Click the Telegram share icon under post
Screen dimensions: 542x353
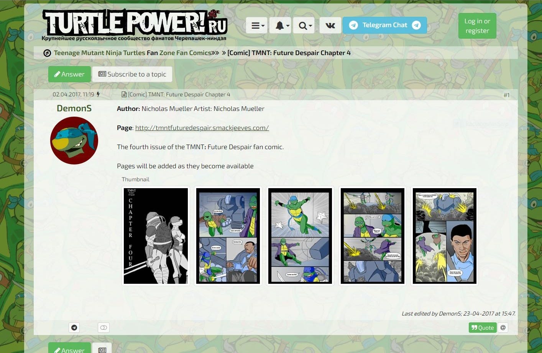[x=74, y=327]
